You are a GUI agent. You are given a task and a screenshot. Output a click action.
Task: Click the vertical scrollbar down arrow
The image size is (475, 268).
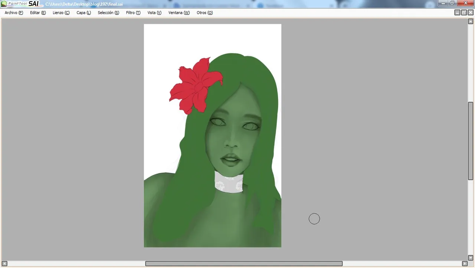[471, 258]
